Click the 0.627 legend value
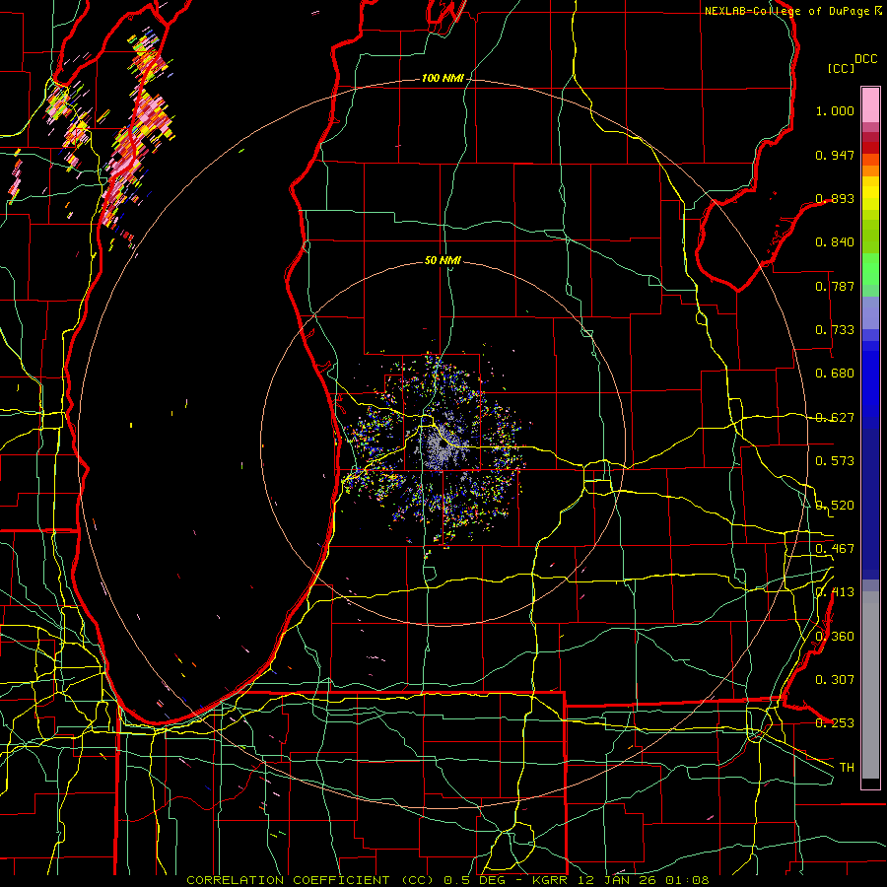Image resolution: width=887 pixels, height=887 pixels. click(835, 418)
